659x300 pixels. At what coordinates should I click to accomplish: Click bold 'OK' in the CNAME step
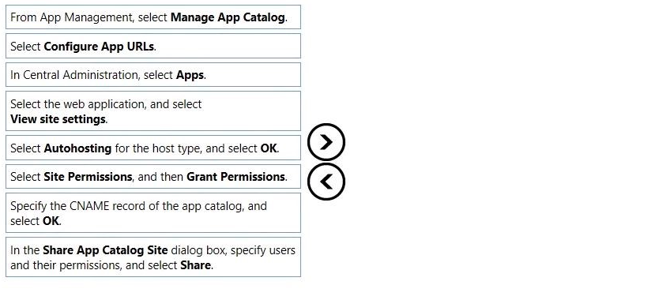tap(51, 221)
